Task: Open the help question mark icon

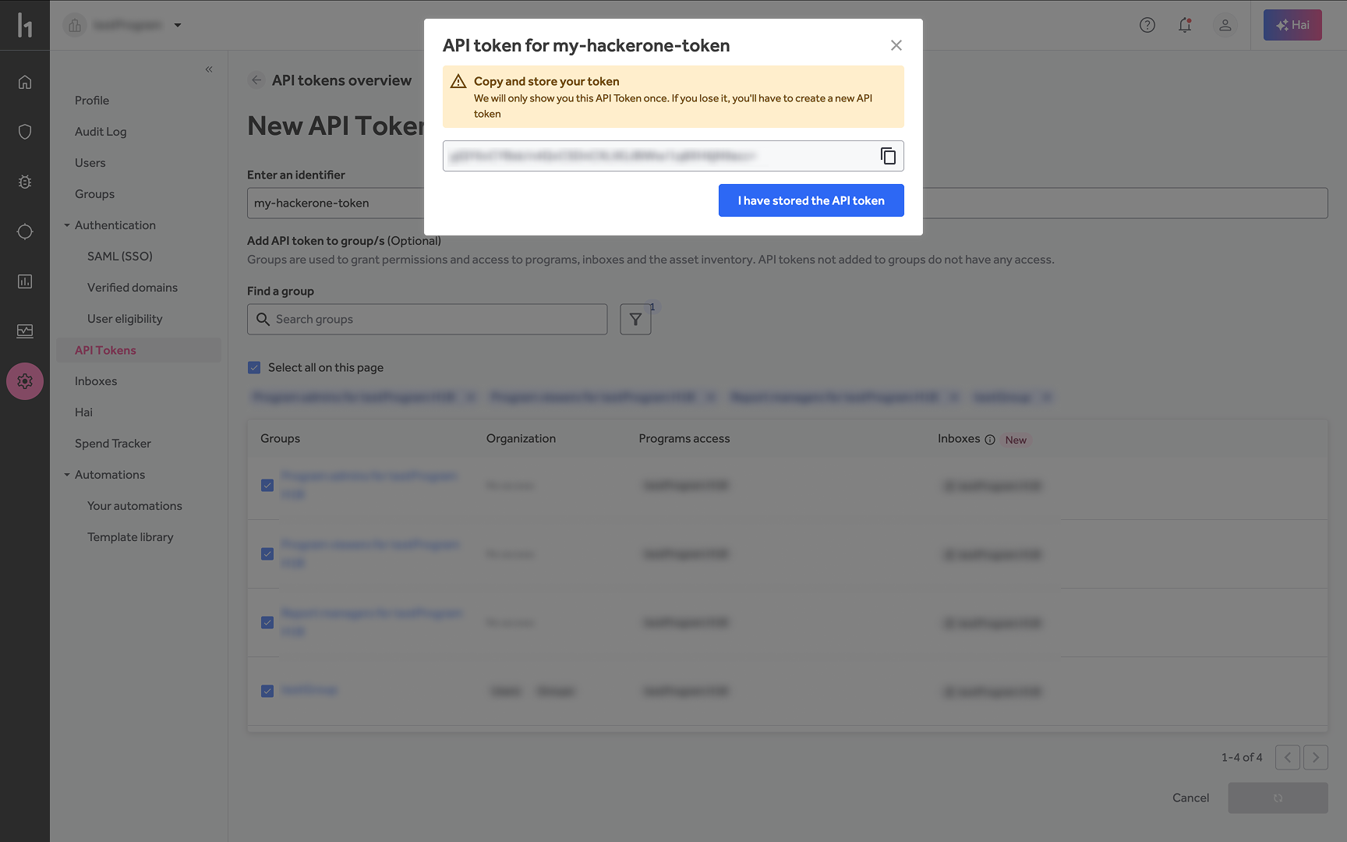Action: (1147, 25)
